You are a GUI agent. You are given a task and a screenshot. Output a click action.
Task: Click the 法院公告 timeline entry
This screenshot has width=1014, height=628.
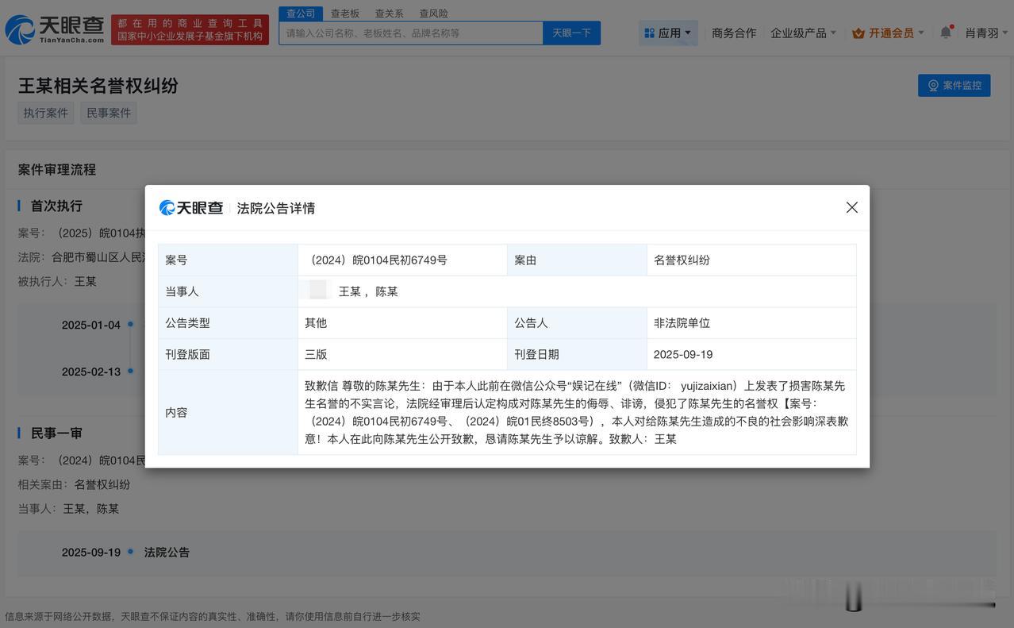point(167,553)
